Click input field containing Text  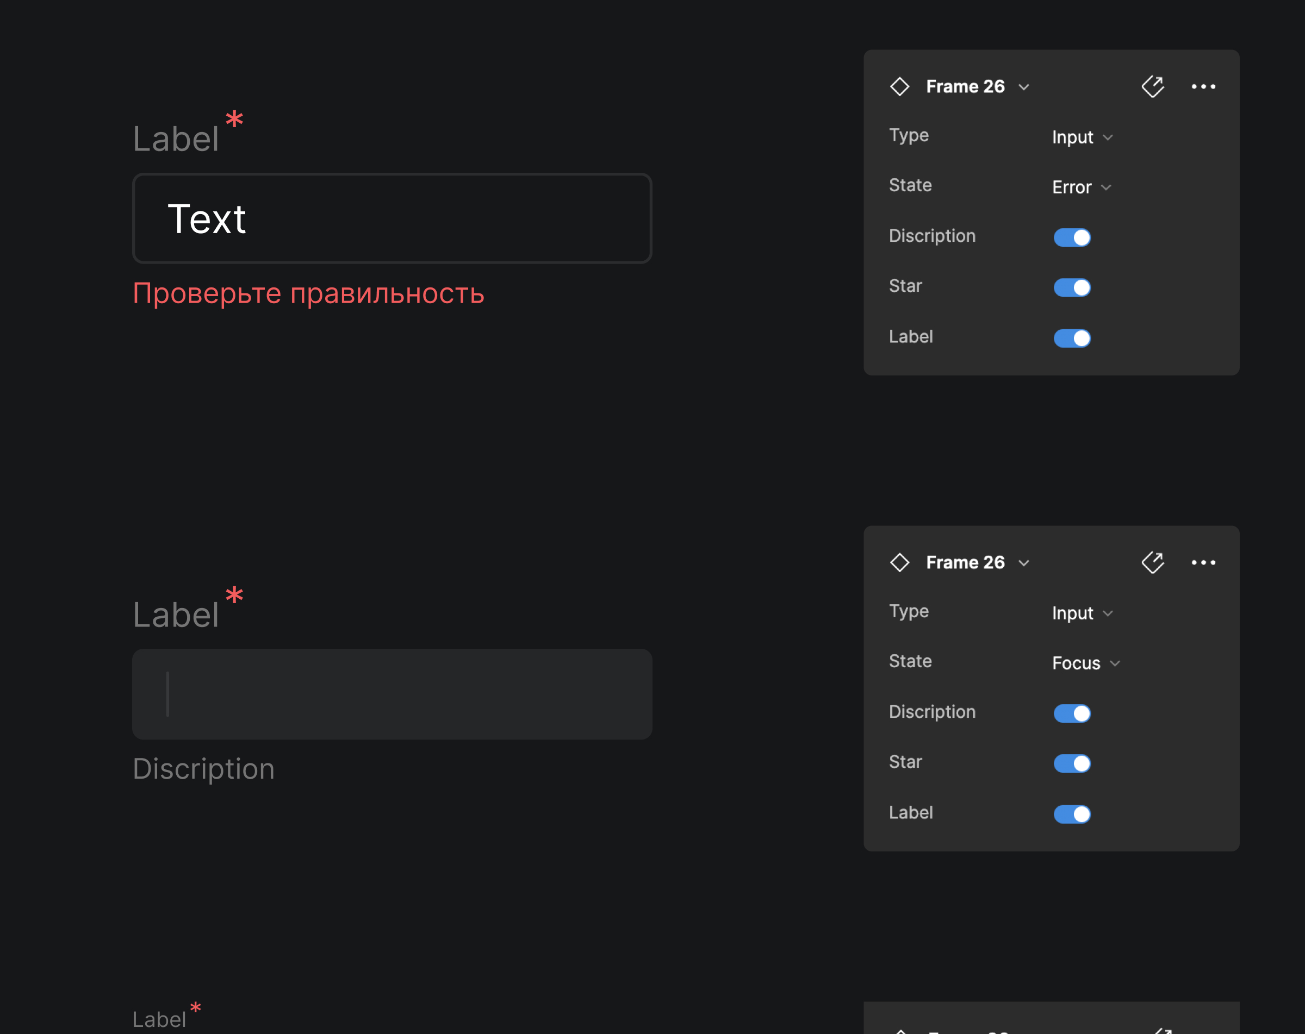(391, 218)
